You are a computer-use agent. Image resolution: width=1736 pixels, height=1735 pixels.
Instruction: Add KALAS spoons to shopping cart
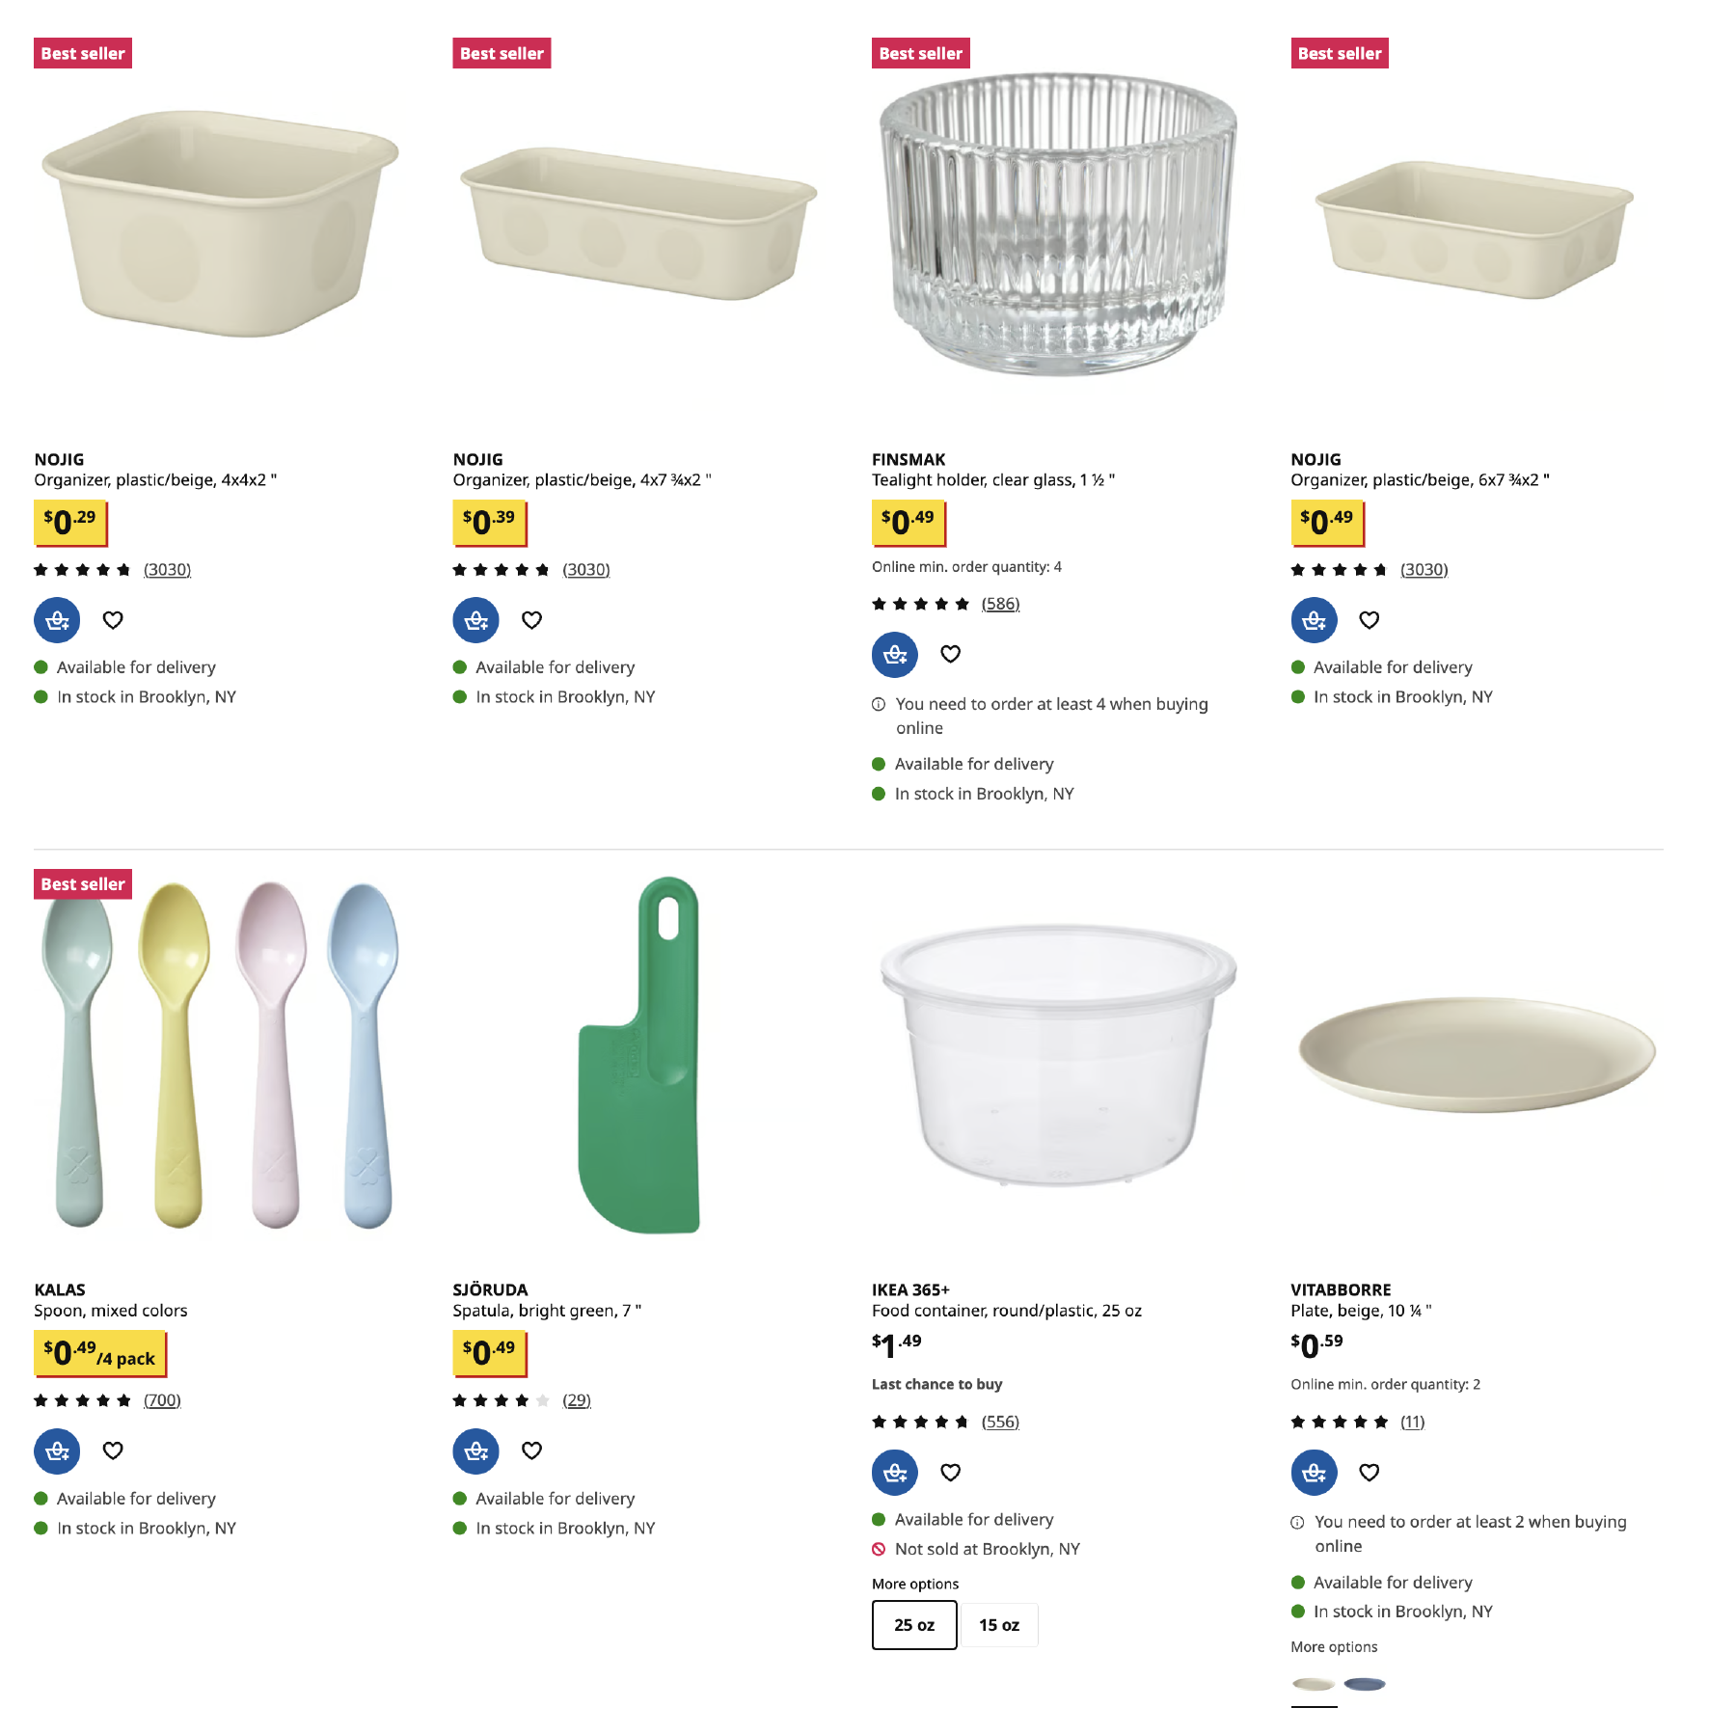pos(56,1451)
